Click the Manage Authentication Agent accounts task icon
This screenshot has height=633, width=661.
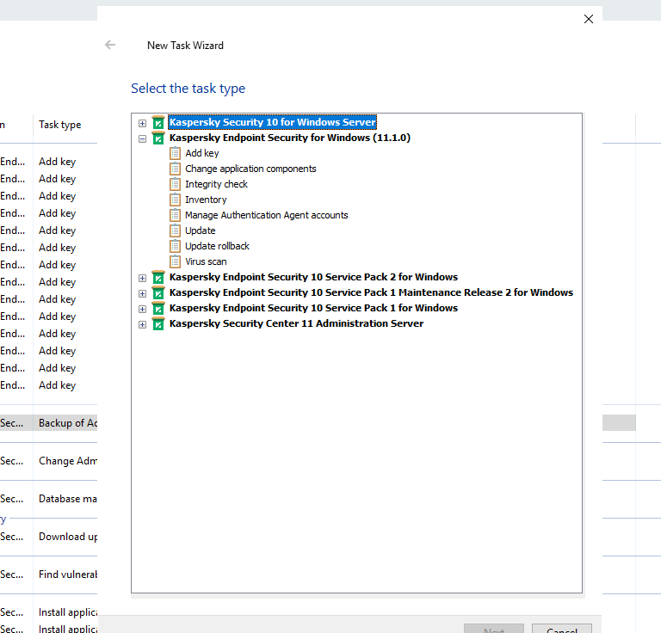(x=175, y=215)
